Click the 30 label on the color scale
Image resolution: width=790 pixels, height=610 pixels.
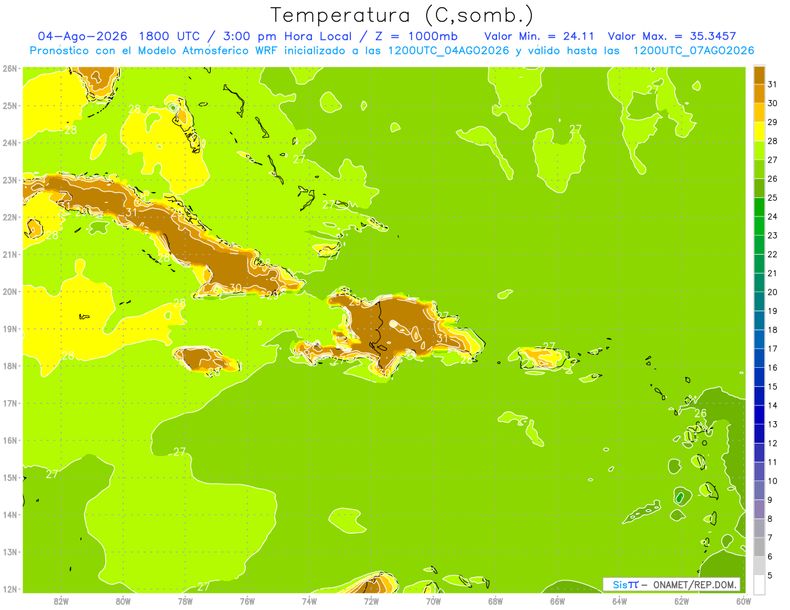773,103
